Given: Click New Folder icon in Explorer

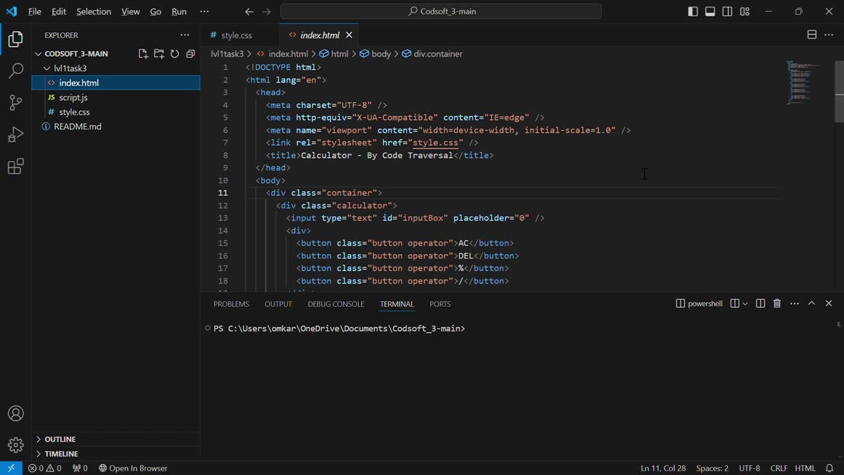Looking at the screenshot, I should 159,53.
